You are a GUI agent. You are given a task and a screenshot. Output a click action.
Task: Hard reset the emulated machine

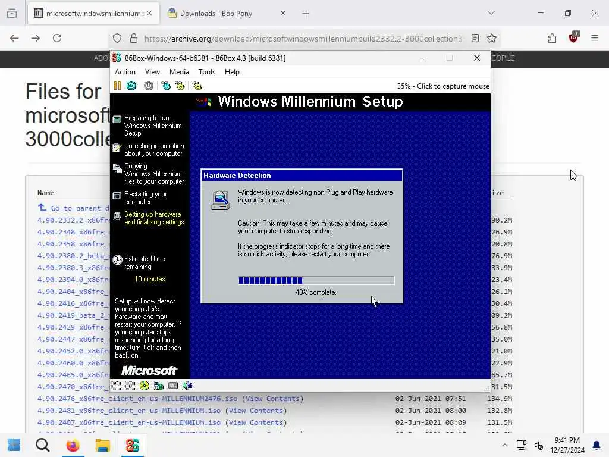131,86
